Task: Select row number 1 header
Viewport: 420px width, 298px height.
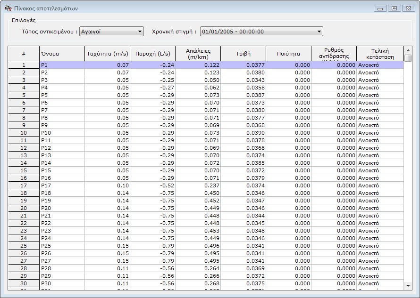Action: [x=24, y=65]
